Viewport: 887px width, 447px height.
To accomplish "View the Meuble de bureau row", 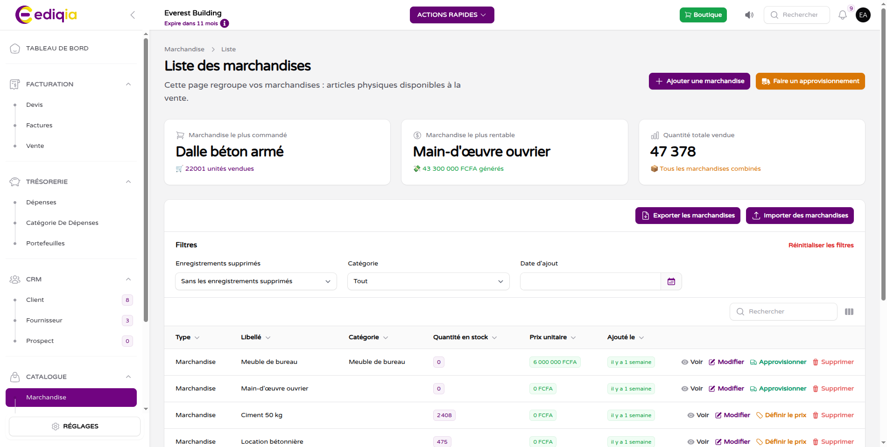I will pyautogui.click(x=692, y=362).
